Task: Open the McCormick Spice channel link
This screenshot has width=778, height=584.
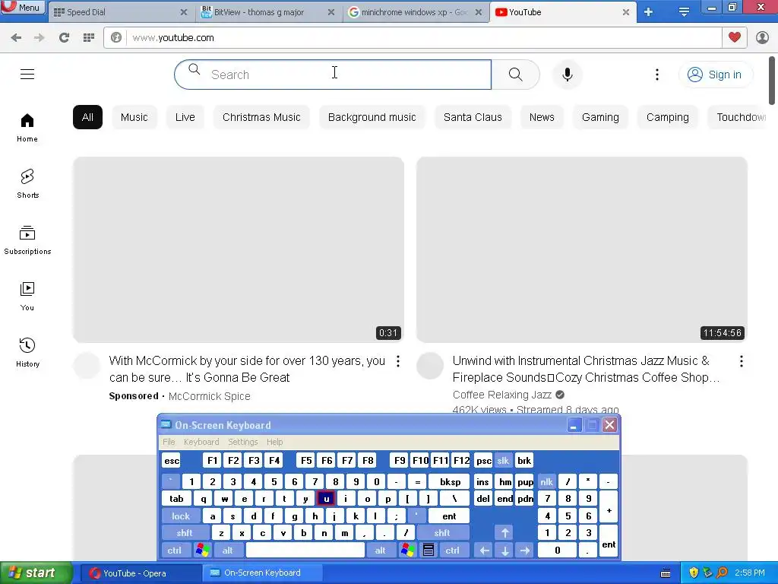Action: pos(210,396)
